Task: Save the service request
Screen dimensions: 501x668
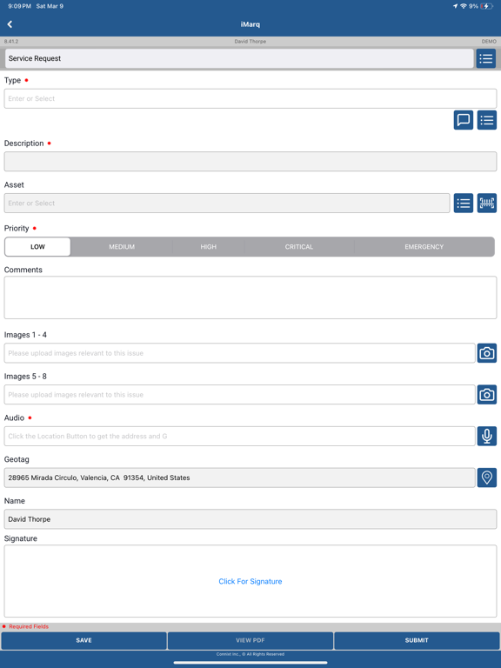Action: [x=83, y=640]
